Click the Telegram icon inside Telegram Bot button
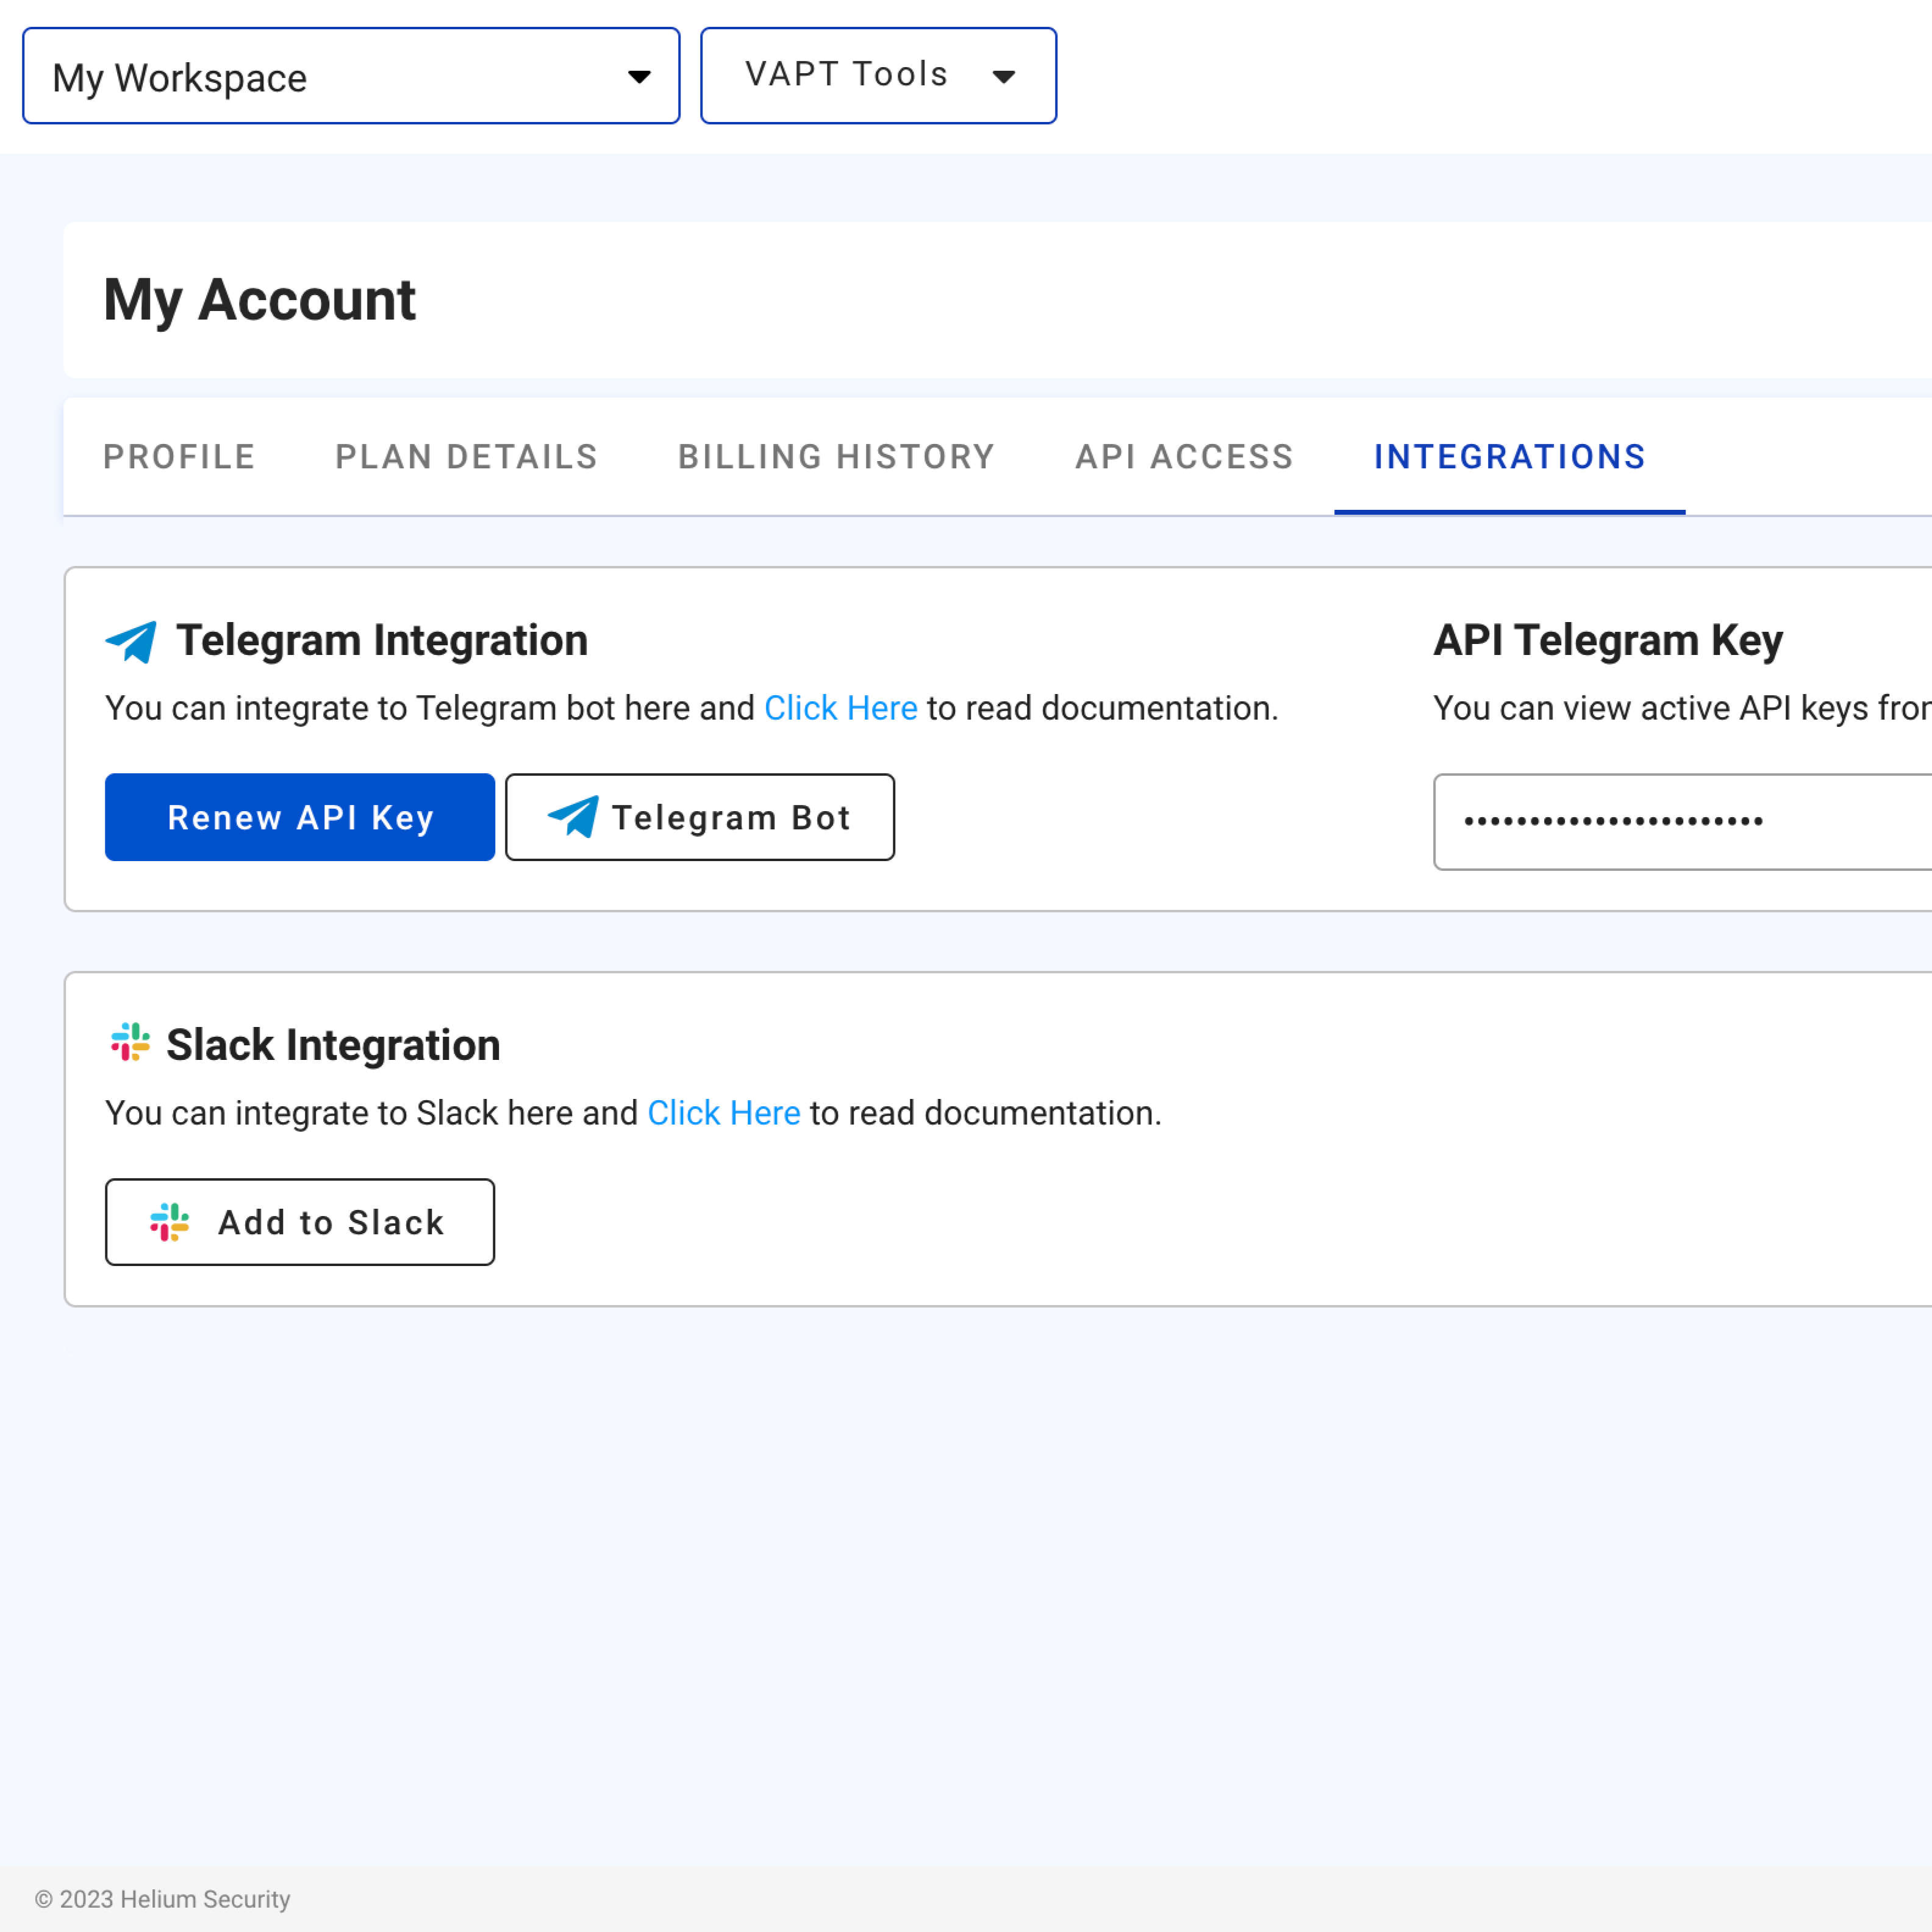Viewport: 1932px width, 1932px height. 573,817
